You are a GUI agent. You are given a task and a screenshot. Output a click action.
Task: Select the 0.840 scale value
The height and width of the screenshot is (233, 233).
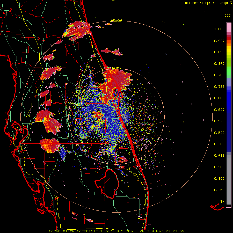219,64
